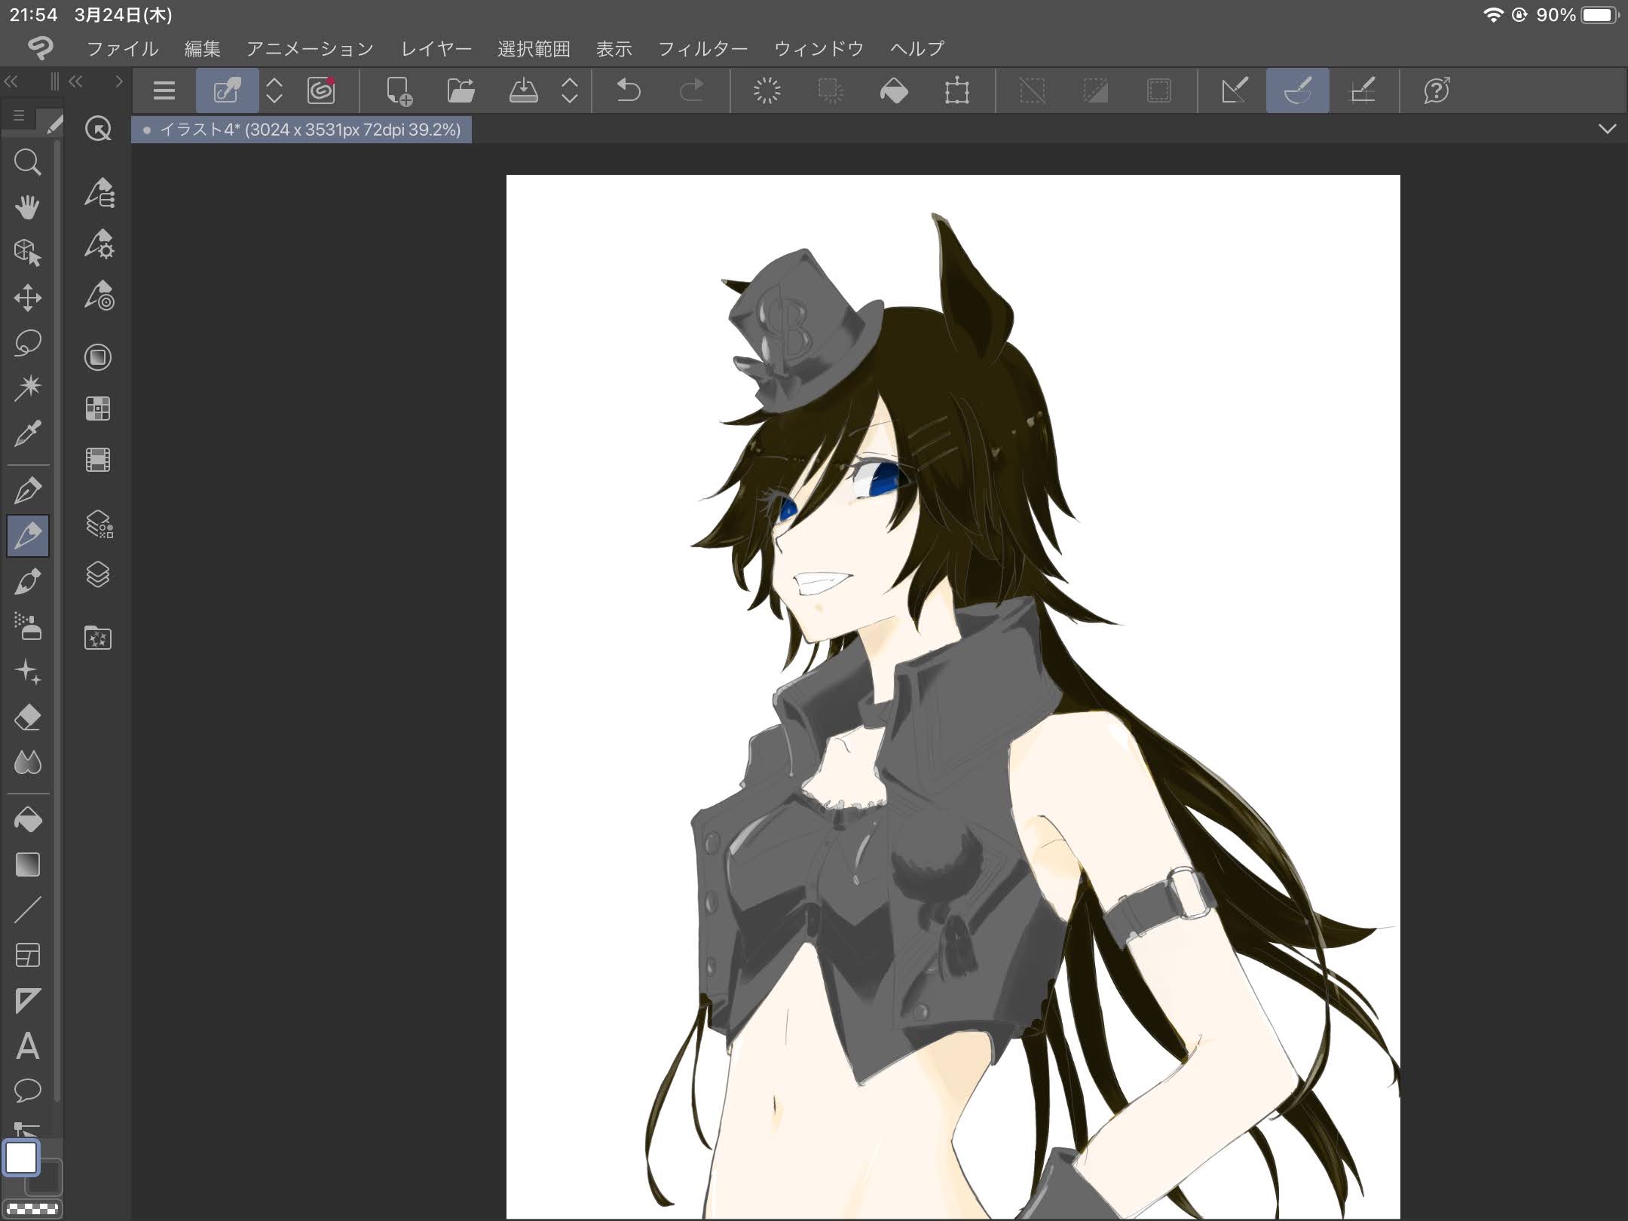Image resolution: width=1628 pixels, height=1221 pixels.
Task: Open a file with folder icon
Action: point(461,91)
